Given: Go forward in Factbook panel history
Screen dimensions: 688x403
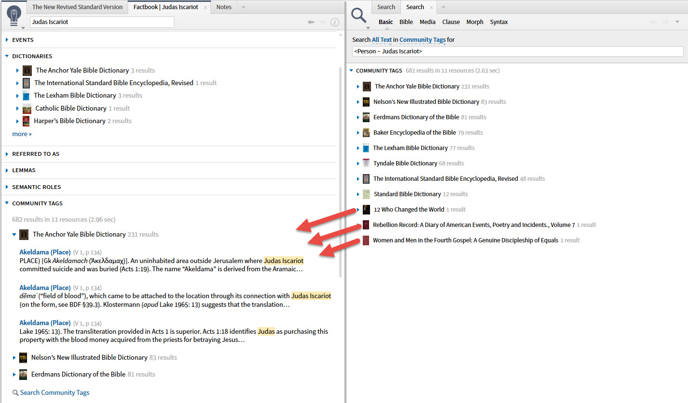Looking at the screenshot, I should [323, 22].
